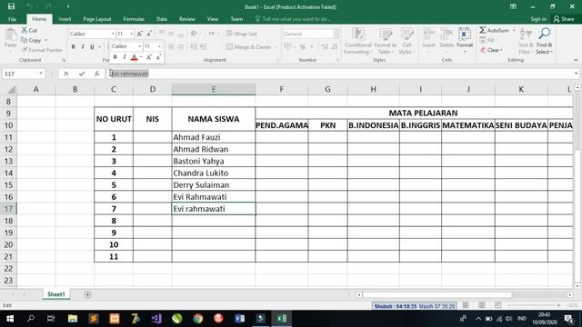Click Sign in
This screenshot has width=582, height=327.
point(538,19)
